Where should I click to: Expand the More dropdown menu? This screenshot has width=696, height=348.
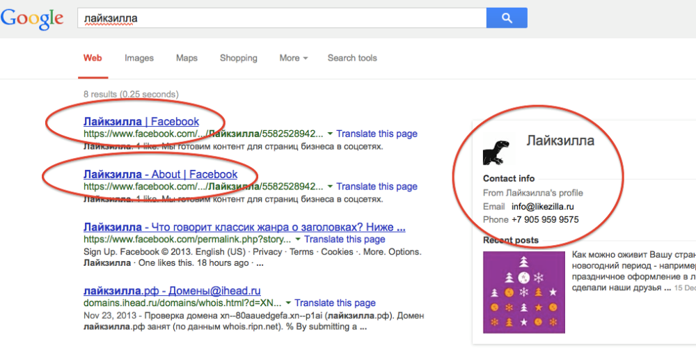point(294,58)
